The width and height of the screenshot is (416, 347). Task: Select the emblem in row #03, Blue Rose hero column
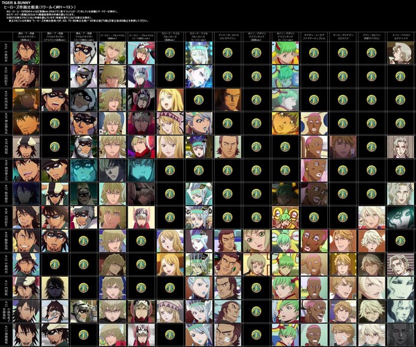coord(199,100)
